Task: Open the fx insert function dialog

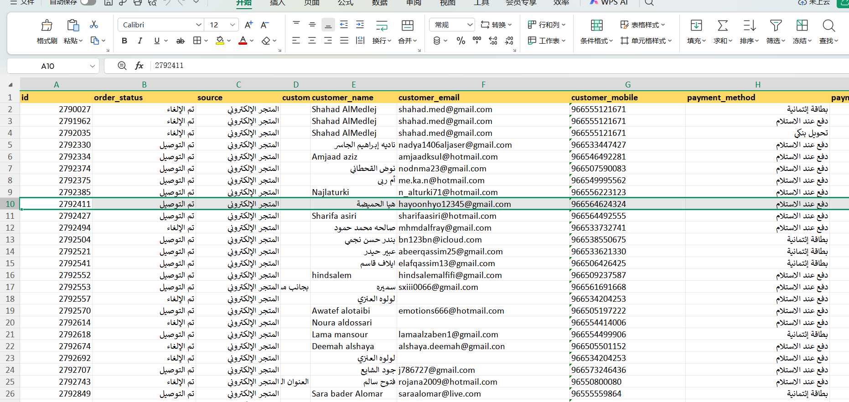Action: click(140, 66)
